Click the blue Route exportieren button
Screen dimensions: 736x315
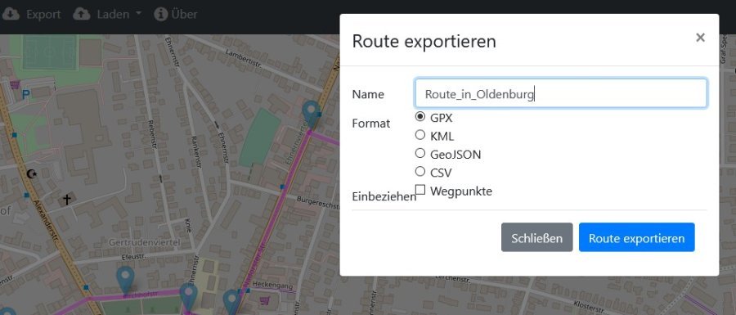[x=636, y=237]
